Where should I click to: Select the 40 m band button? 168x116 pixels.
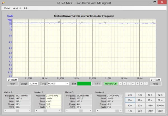point(130,106)
